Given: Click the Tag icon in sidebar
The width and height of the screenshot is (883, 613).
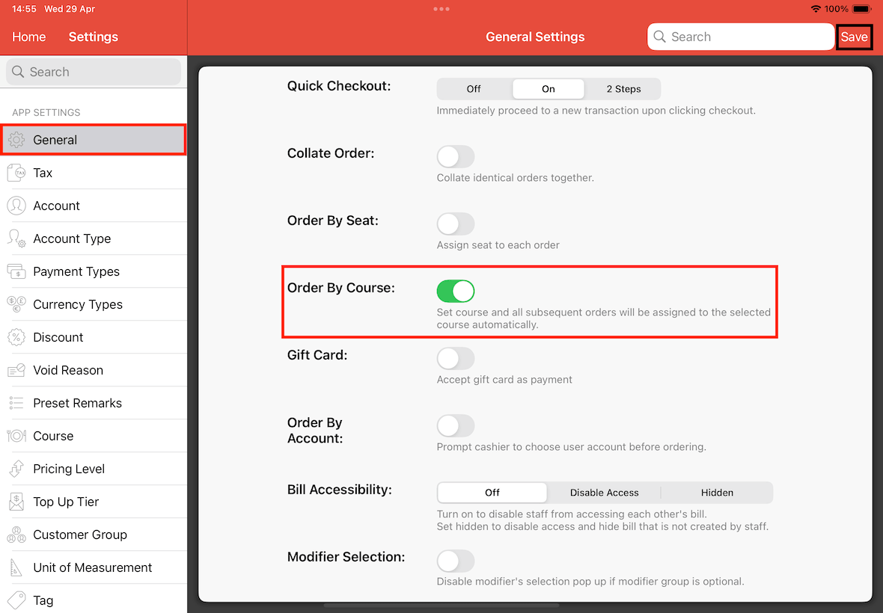Looking at the screenshot, I should (x=16, y=600).
